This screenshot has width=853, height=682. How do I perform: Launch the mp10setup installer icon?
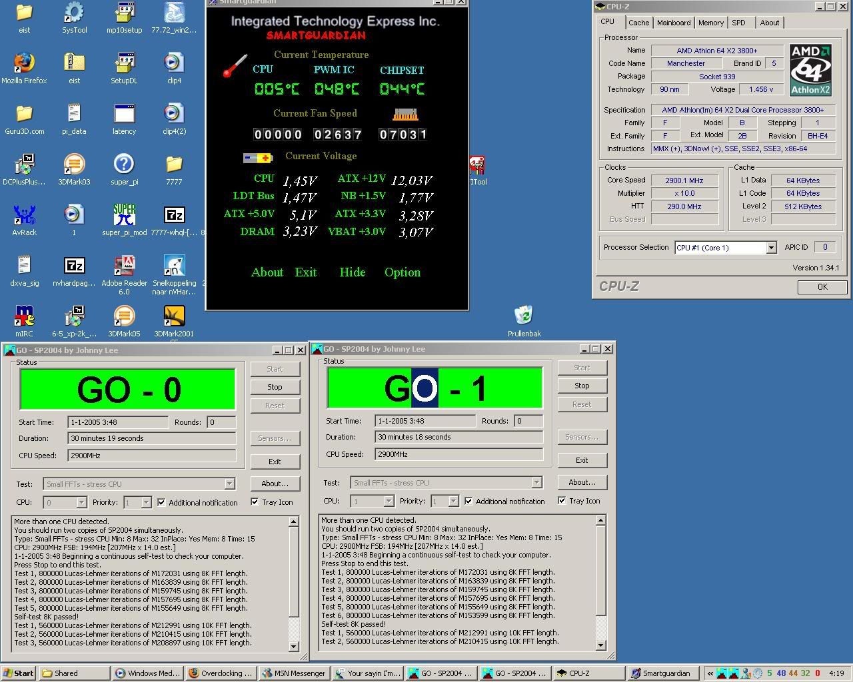(x=124, y=18)
